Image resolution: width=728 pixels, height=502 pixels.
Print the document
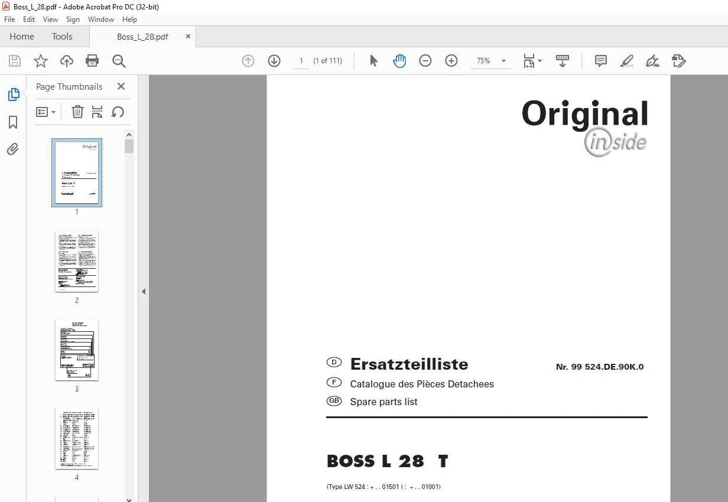92,61
